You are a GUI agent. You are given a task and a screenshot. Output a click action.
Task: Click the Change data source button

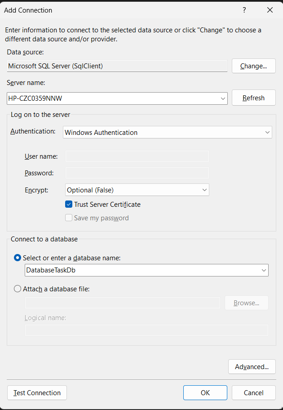(x=253, y=66)
